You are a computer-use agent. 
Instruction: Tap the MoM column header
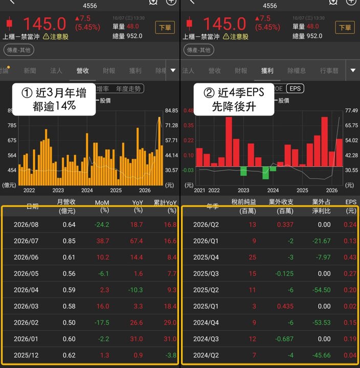(103, 206)
